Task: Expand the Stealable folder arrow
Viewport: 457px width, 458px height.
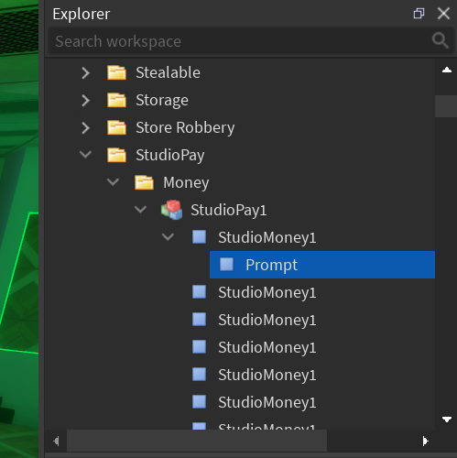Action: coord(86,73)
